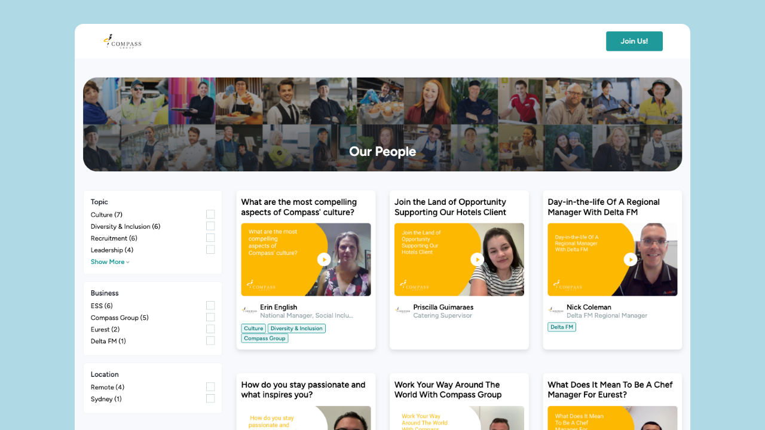Click the Compass Group tag on Erin's card
Viewport: 765px width, 430px height.
pos(265,339)
